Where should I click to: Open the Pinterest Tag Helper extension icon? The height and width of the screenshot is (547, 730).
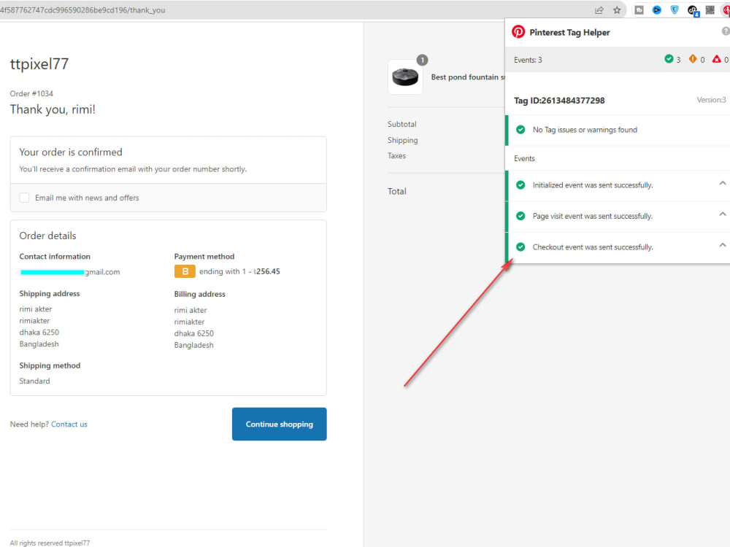pyautogui.click(x=726, y=9)
